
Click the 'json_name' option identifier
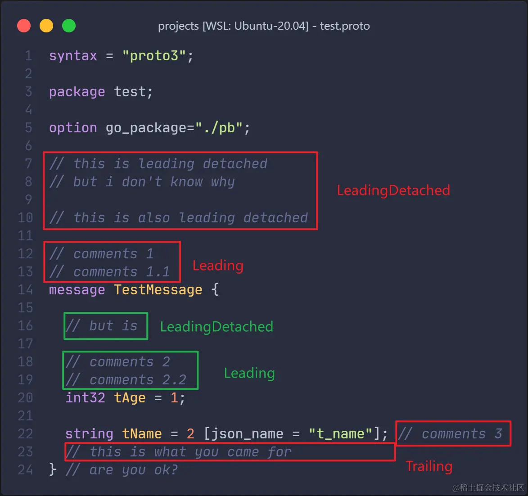click(x=248, y=434)
